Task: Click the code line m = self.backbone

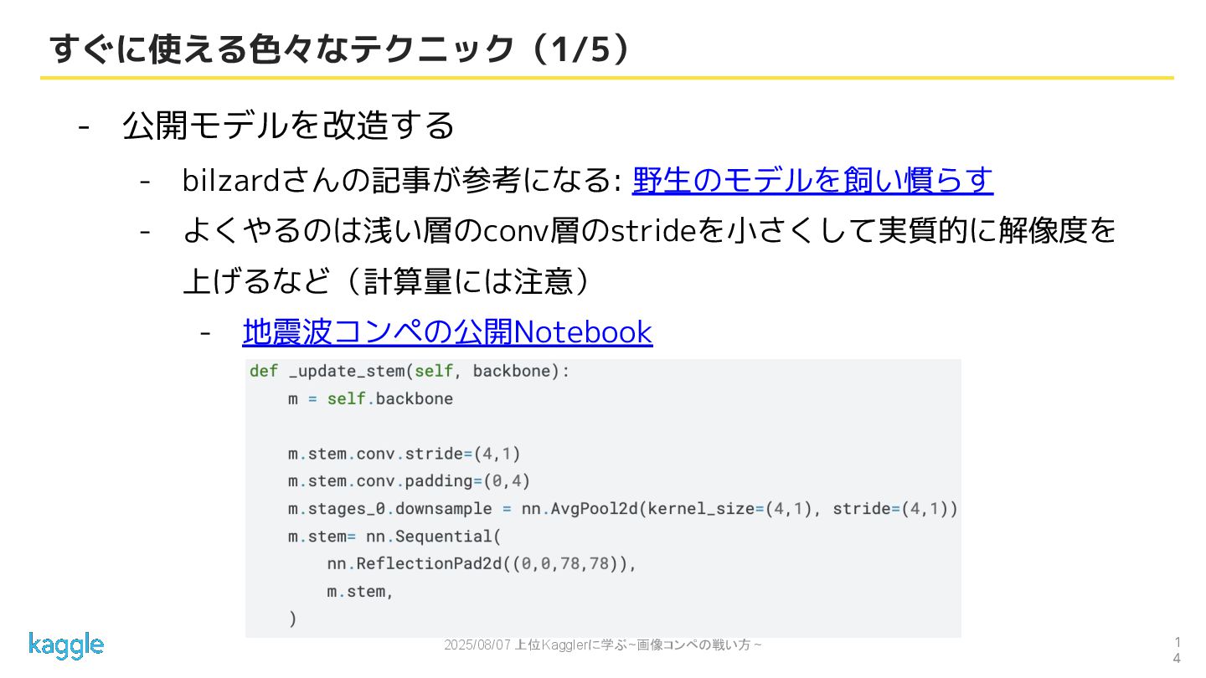Action: point(370,398)
